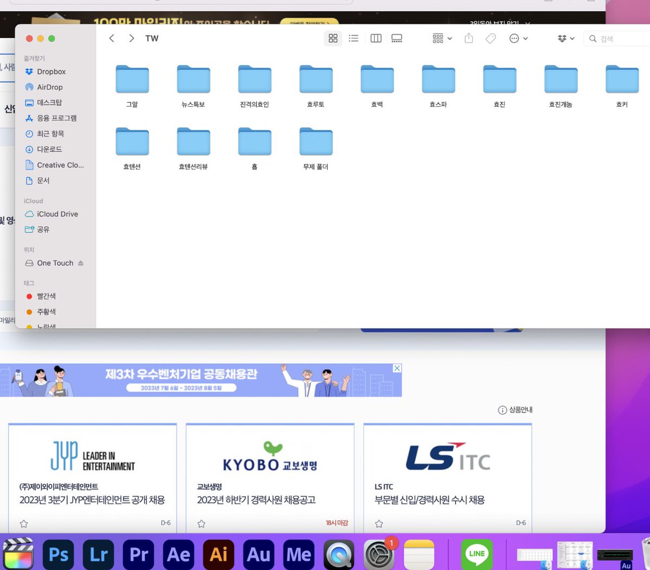Open Media Encoder from the Dock
This screenshot has height=570, width=650.
(299, 554)
